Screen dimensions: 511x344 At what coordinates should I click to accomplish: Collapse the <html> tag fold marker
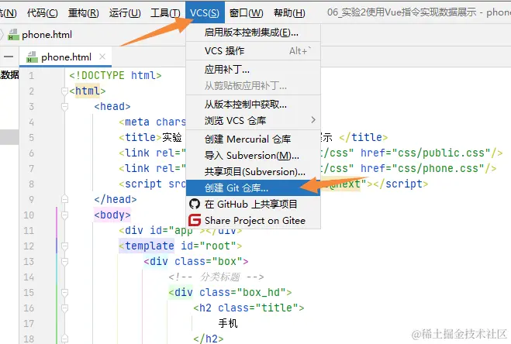(x=64, y=91)
